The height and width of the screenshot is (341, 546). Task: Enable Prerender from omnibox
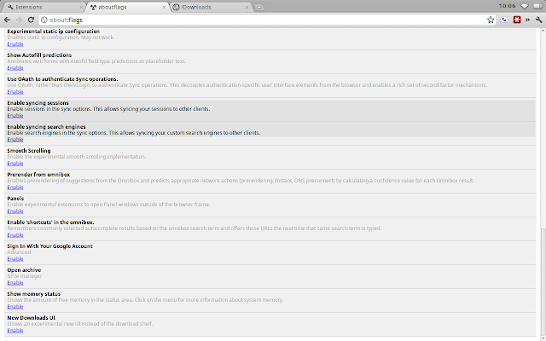coord(15,188)
